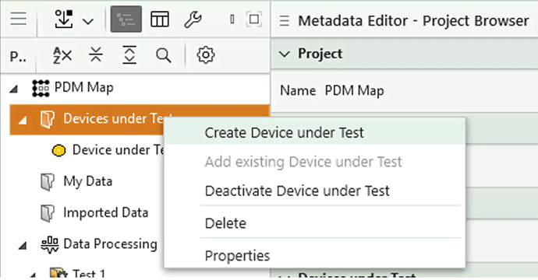The image size is (538, 280).
Task: Choose Delete from the context menu
Action: pyautogui.click(x=315, y=223)
